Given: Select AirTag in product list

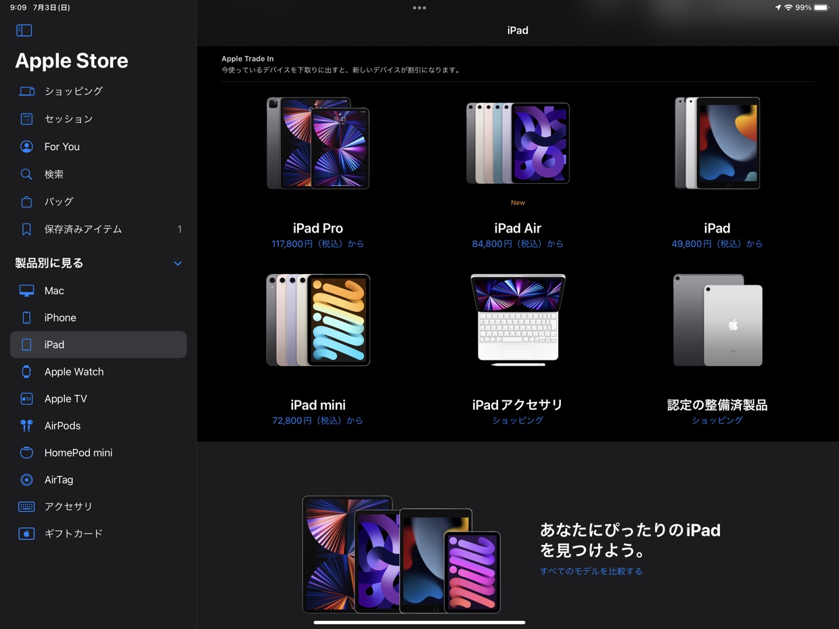Looking at the screenshot, I should (x=98, y=480).
